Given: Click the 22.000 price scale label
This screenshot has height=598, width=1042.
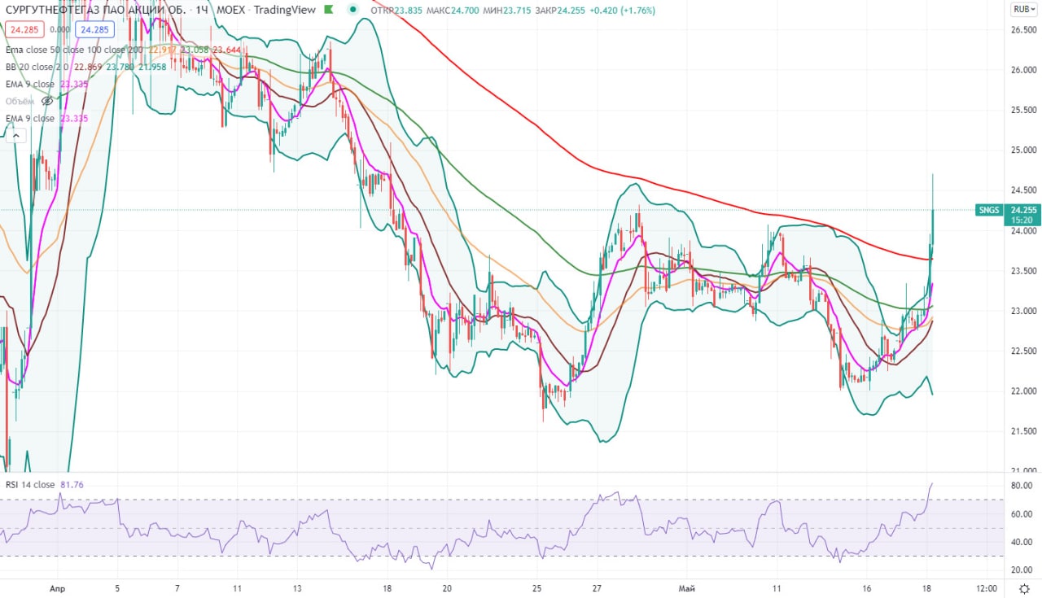Looking at the screenshot, I should (1022, 391).
